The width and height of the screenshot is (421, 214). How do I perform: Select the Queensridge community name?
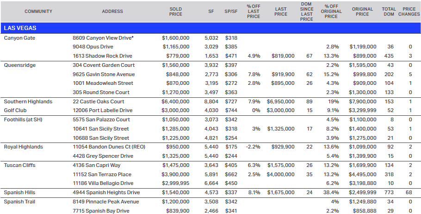pos(19,65)
